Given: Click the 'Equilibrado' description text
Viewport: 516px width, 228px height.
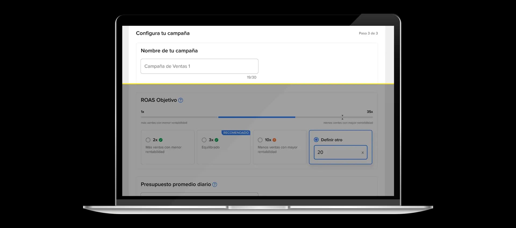Looking at the screenshot, I should coord(210,147).
